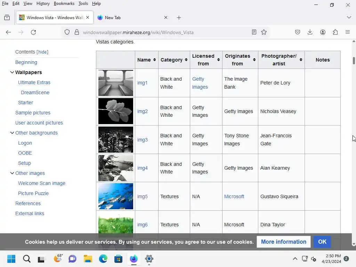View site security padlock info
356x267 pixels.
point(77,32)
